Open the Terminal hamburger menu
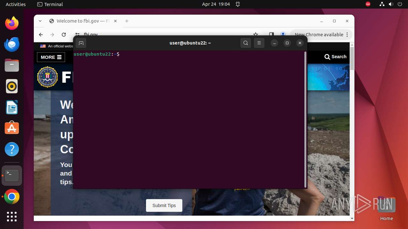 click(x=259, y=43)
